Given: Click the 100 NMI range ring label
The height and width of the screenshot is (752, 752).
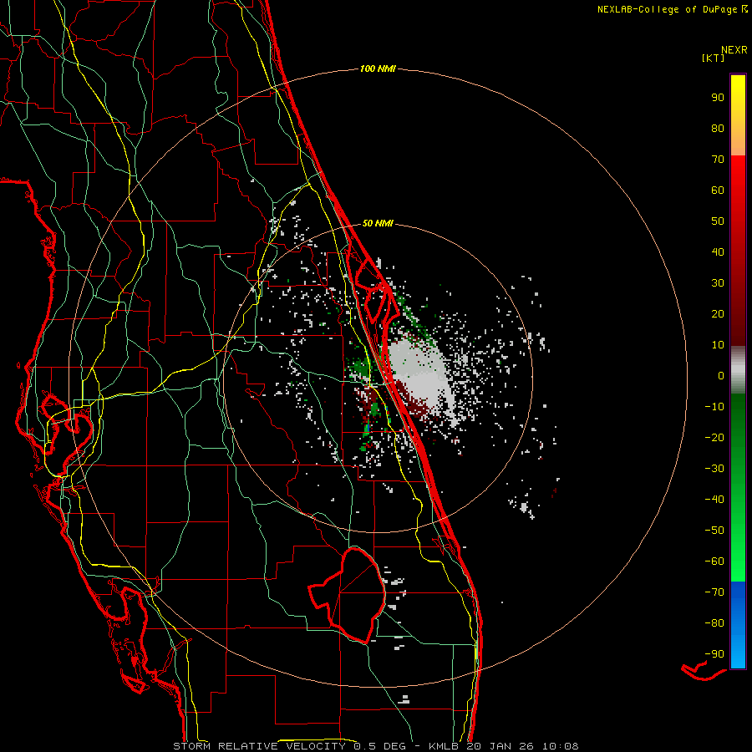Looking at the screenshot, I should point(378,69).
